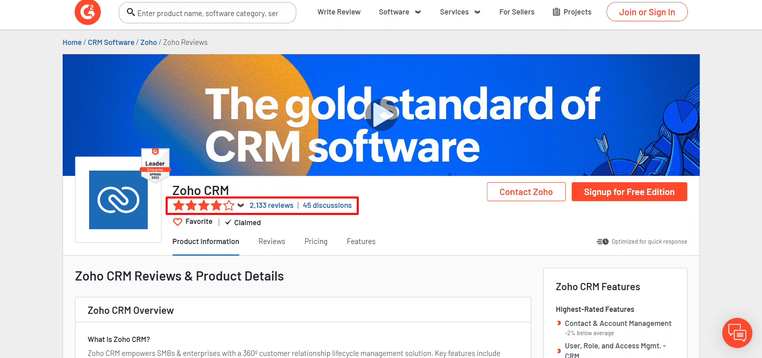Open the live chat bubble button
Screen dimensions: 762x358
pos(737,333)
